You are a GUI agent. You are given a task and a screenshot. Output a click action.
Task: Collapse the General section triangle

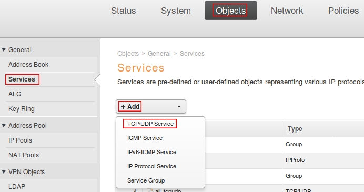coord(4,49)
